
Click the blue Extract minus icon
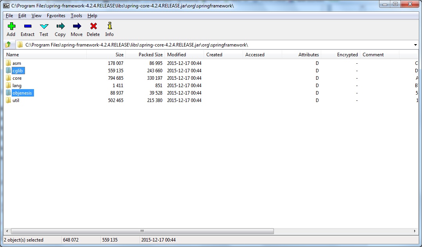click(x=28, y=26)
